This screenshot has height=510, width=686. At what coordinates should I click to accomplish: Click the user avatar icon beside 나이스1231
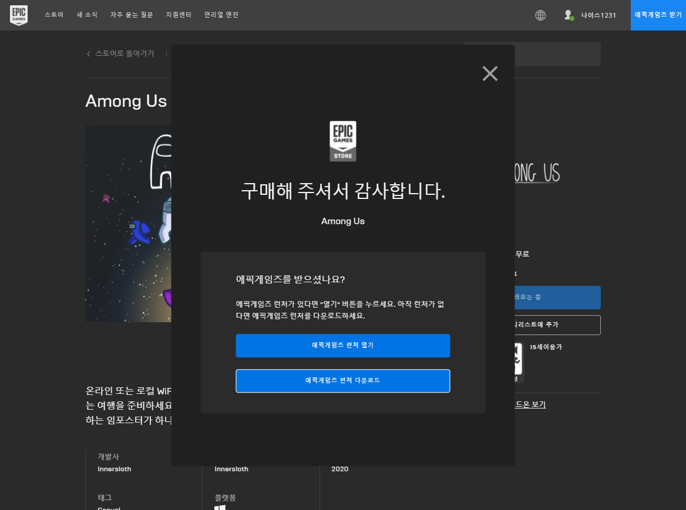pyautogui.click(x=569, y=15)
